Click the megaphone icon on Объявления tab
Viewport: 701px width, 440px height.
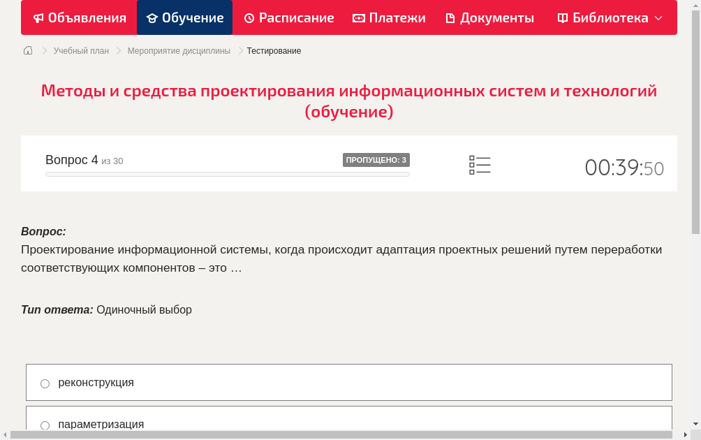click(38, 17)
